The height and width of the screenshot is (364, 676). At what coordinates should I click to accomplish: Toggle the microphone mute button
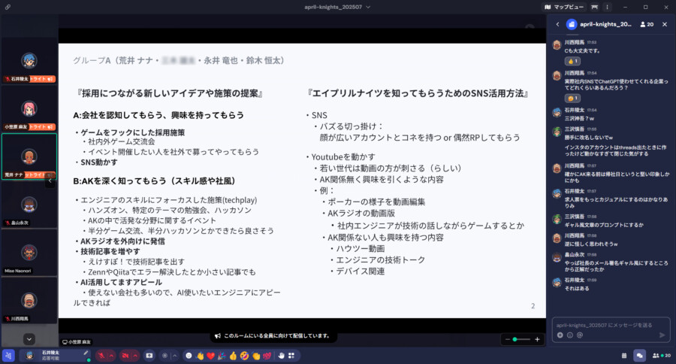(x=101, y=355)
